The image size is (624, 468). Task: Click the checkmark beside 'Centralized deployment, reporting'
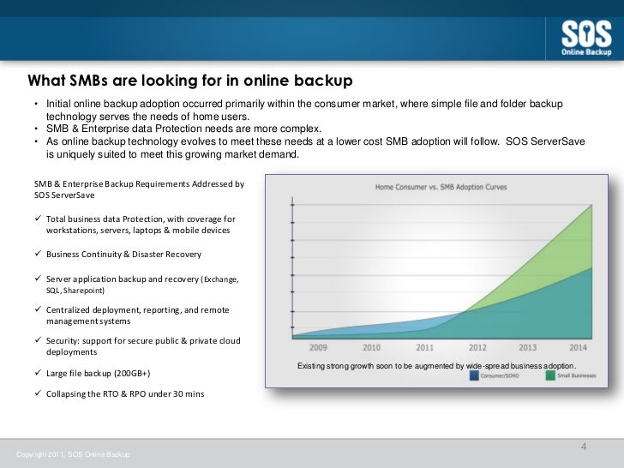[x=38, y=309]
